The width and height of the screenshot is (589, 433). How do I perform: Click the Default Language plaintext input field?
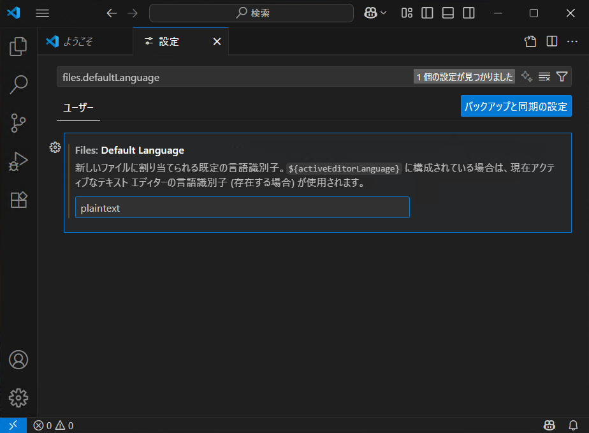(x=242, y=208)
